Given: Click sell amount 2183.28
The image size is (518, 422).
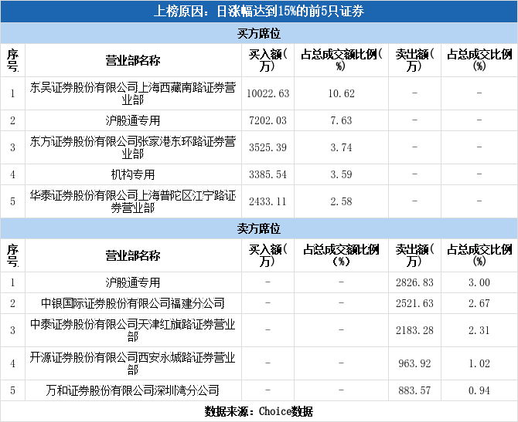Looking at the screenshot, I should (414, 331).
